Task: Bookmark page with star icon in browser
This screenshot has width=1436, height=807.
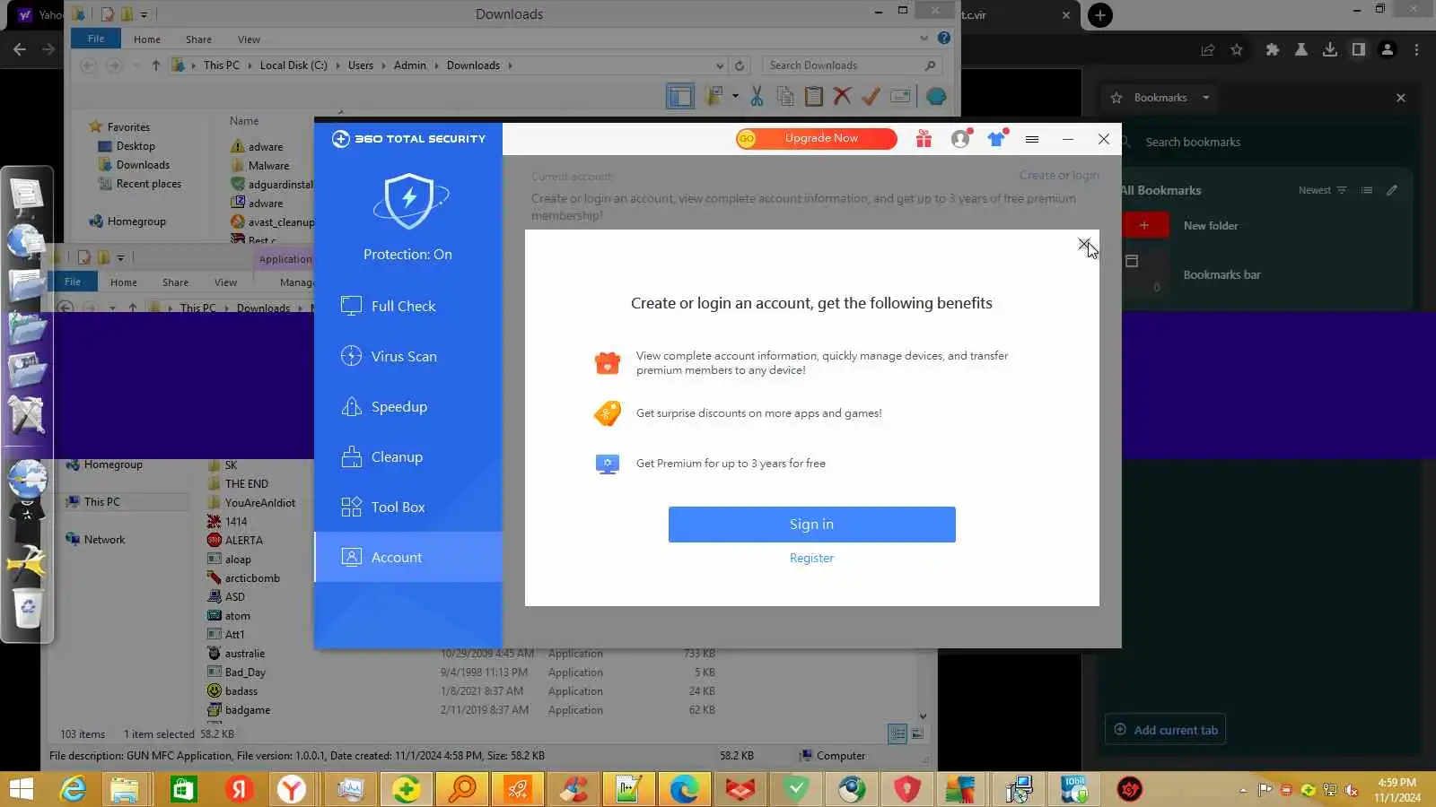Action: (x=1237, y=50)
